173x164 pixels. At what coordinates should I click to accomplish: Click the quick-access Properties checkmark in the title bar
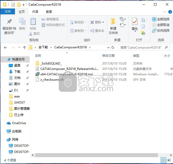click(x=13, y=5)
